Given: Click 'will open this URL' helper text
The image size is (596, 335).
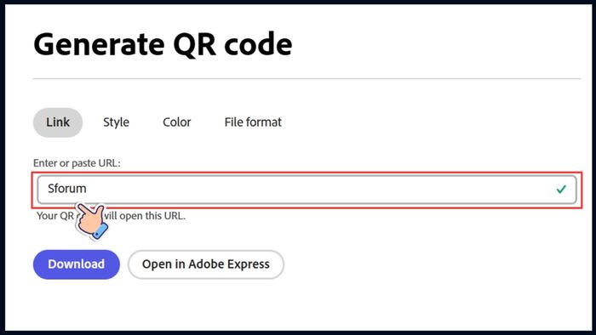Looking at the screenshot, I should 146,216.
